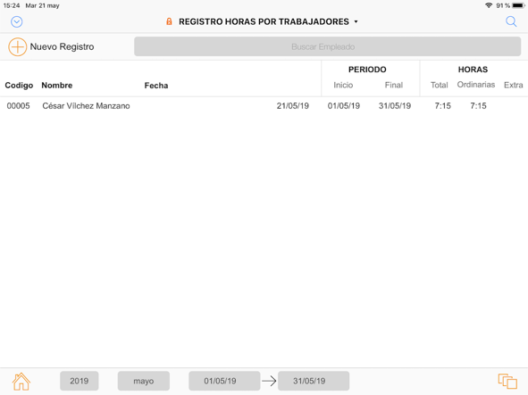The height and width of the screenshot is (395, 528).
Task: Click employee code 00005
Action: click(x=18, y=106)
